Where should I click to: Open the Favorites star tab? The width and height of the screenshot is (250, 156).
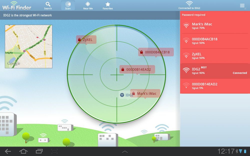point(108,5)
